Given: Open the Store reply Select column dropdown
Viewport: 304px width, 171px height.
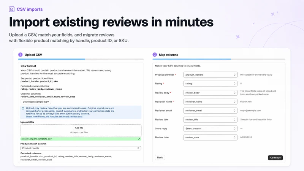Looking at the screenshot, I should (211, 128).
